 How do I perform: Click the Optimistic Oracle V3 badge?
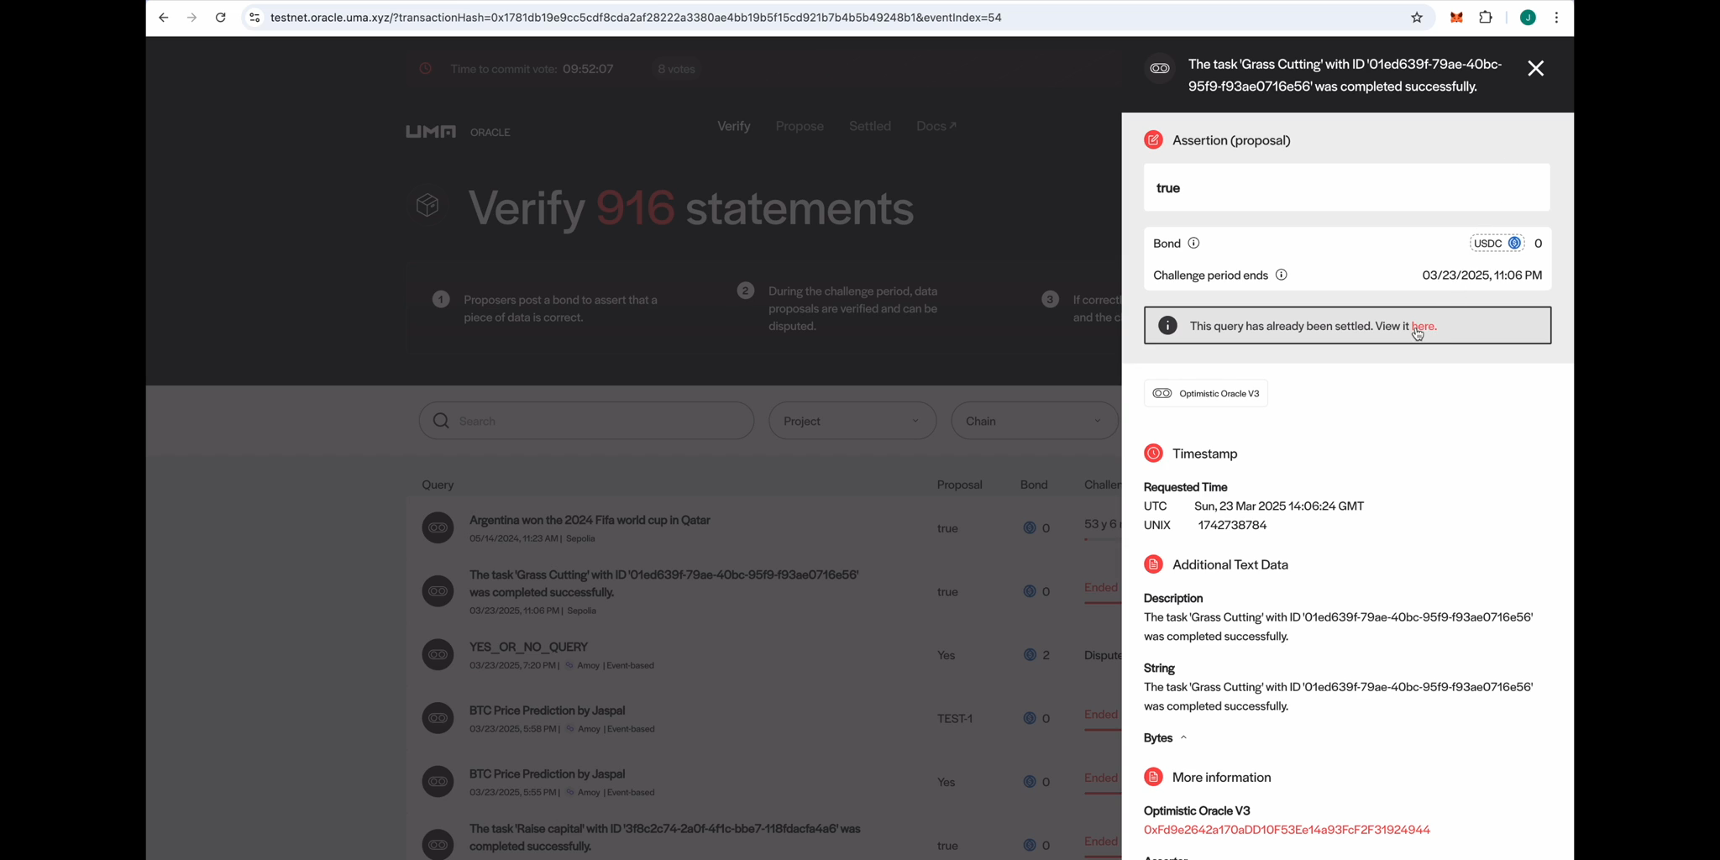(1206, 394)
